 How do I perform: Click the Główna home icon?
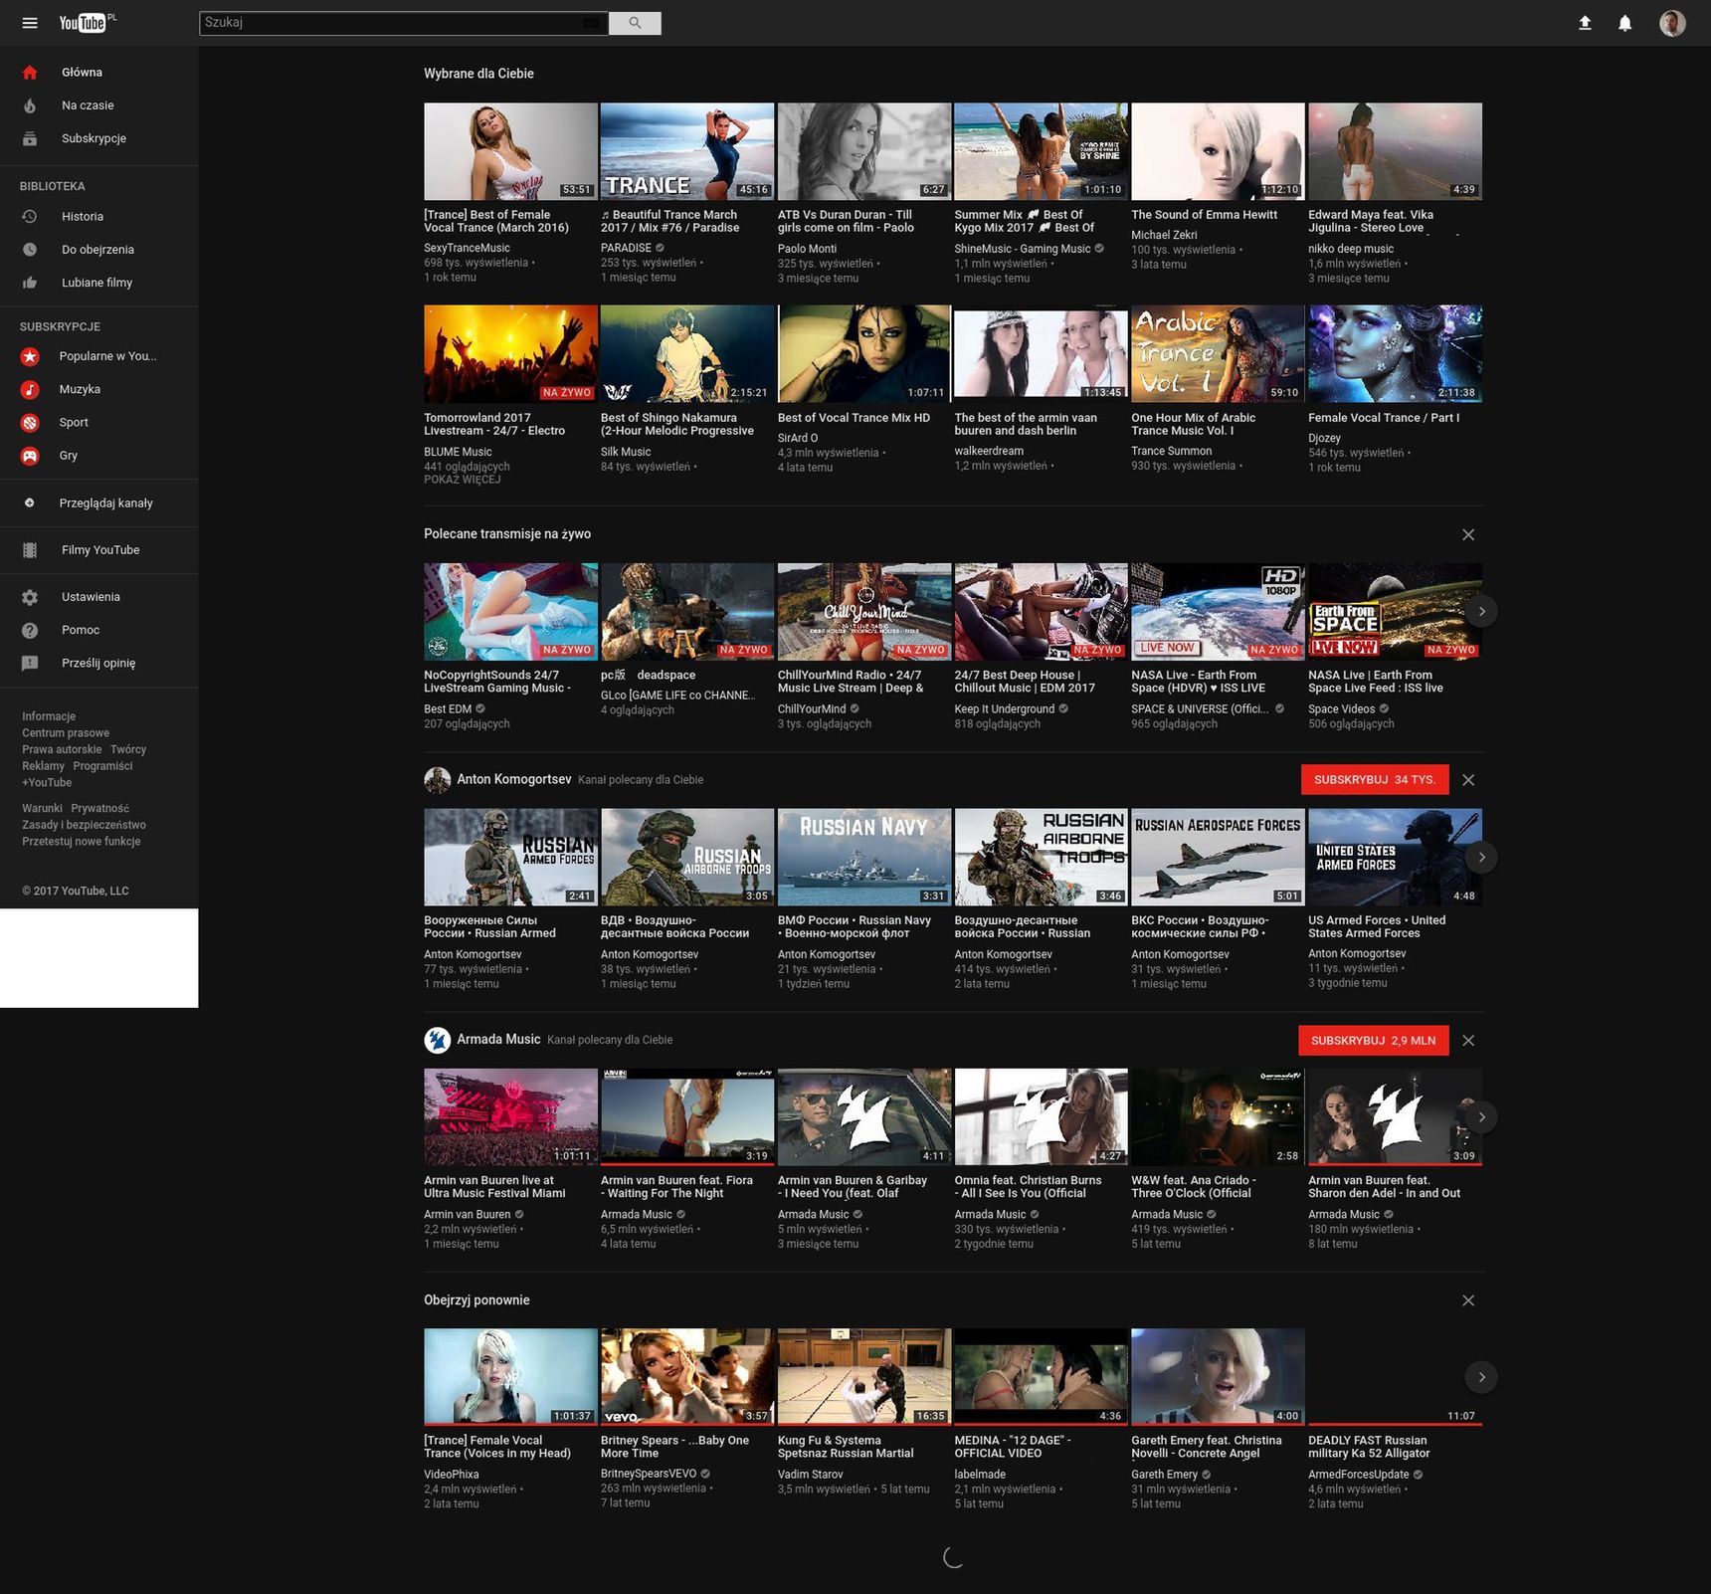(30, 72)
